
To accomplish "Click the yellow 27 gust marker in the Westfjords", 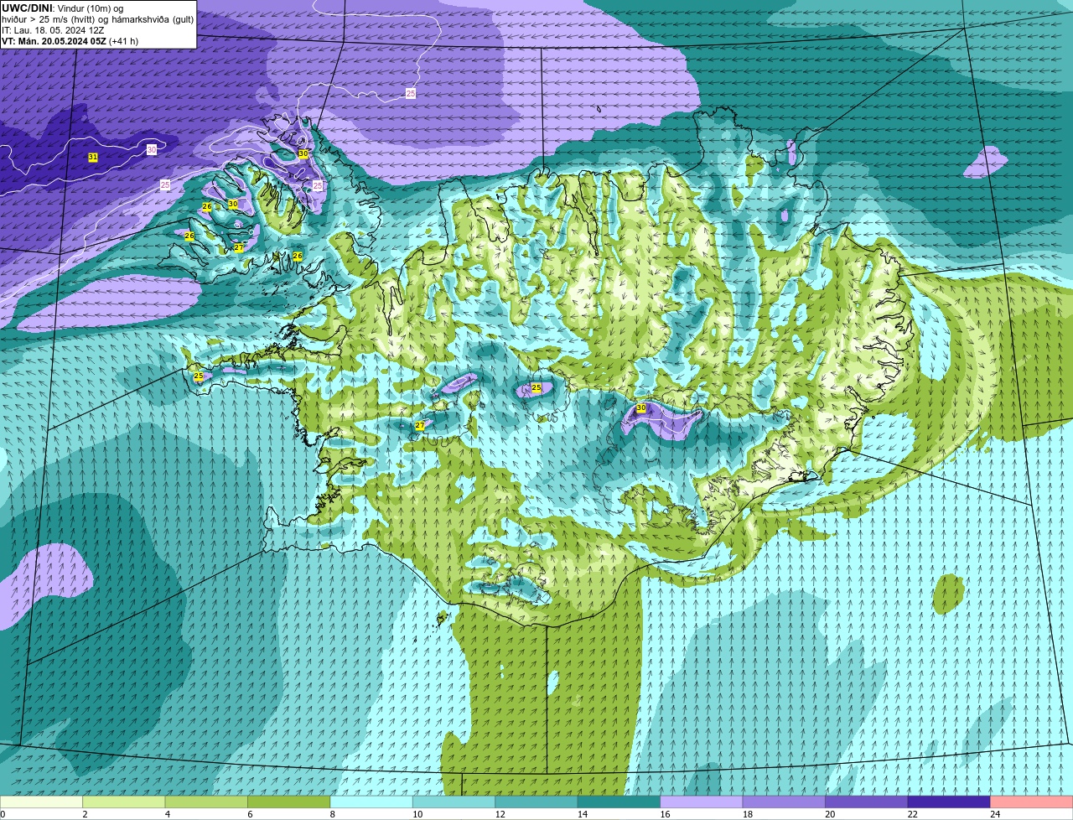I will tap(239, 247).
